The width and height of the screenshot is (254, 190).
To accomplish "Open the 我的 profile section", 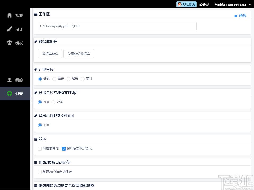I will tap(15, 80).
